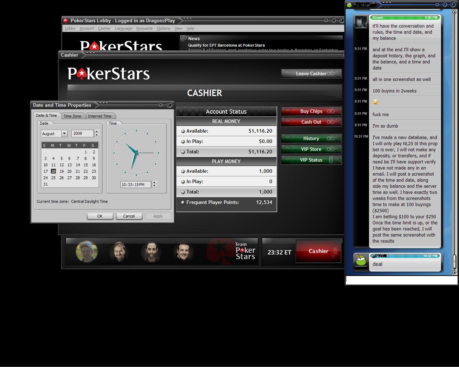Image resolution: width=459 pixels, height=367 pixels.
Task: Click the PokerStars logo in the Cashier window
Action: [x=109, y=73]
